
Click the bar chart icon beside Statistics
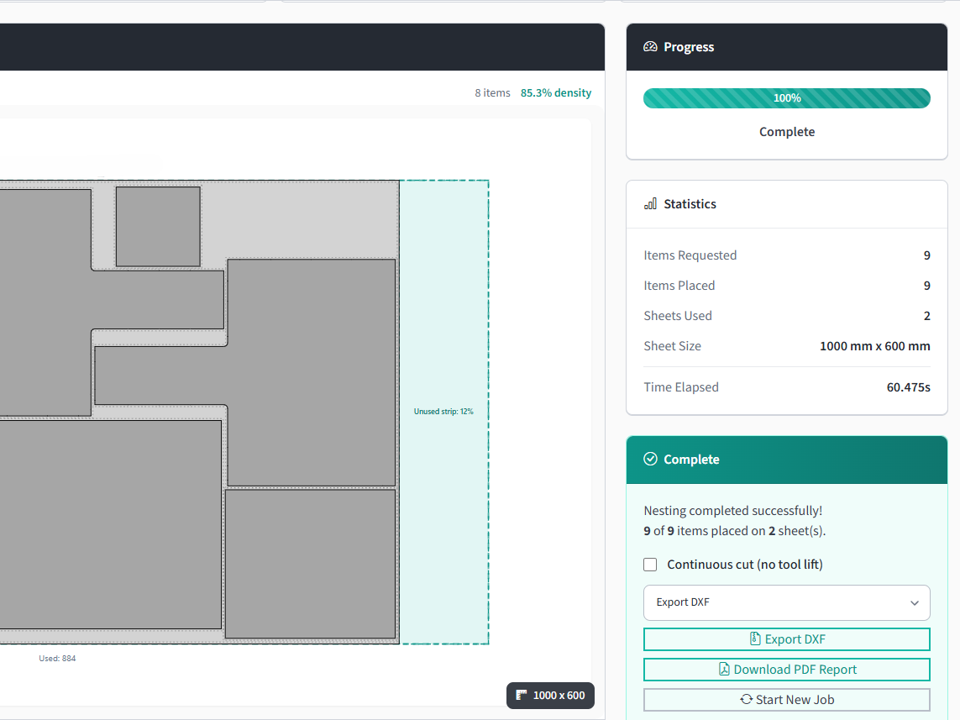click(x=650, y=203)
